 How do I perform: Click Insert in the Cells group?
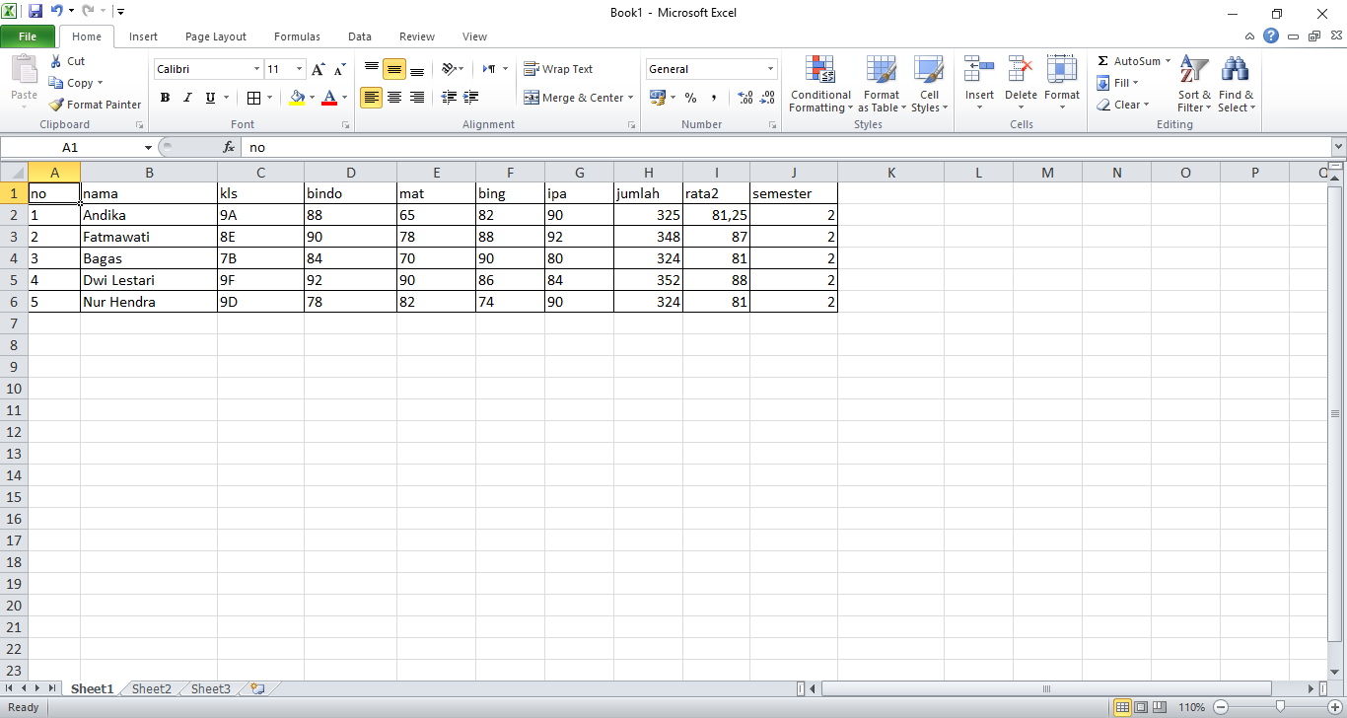coord(978,84)
